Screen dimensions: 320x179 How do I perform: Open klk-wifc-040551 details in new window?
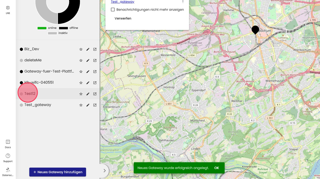pyautogui.click(x=95, y=83)
